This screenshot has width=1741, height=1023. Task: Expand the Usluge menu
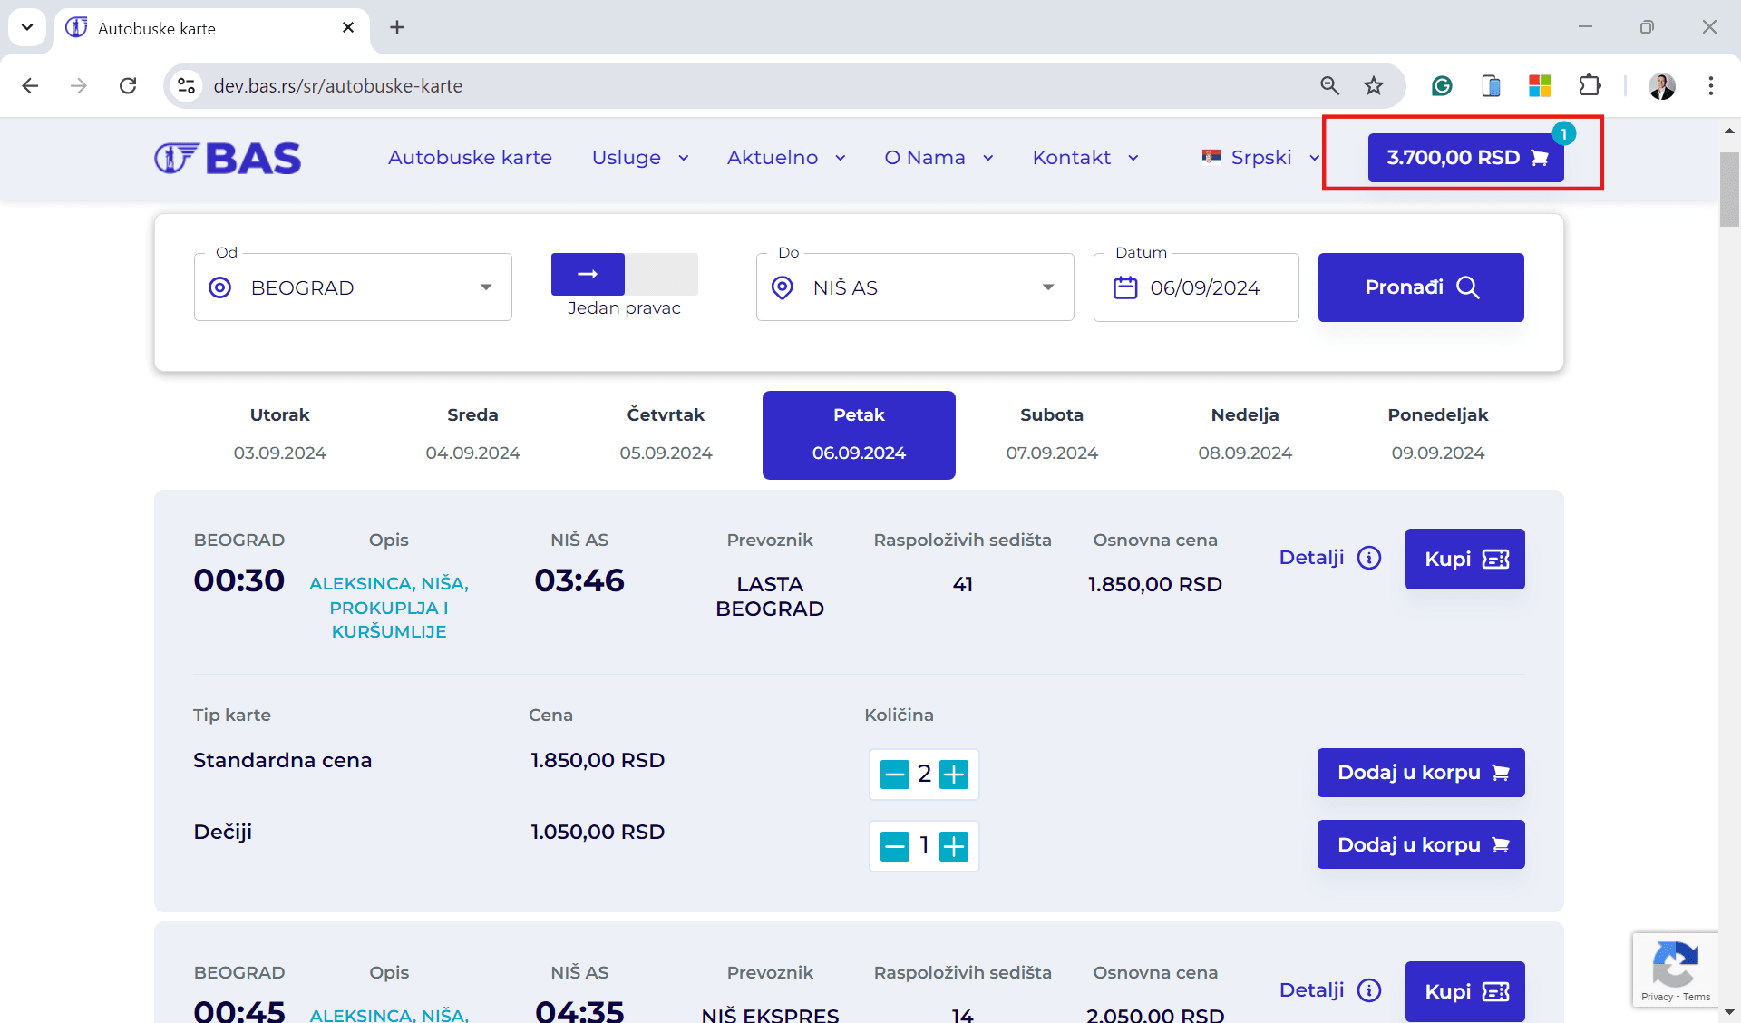(x=640, y=158)
